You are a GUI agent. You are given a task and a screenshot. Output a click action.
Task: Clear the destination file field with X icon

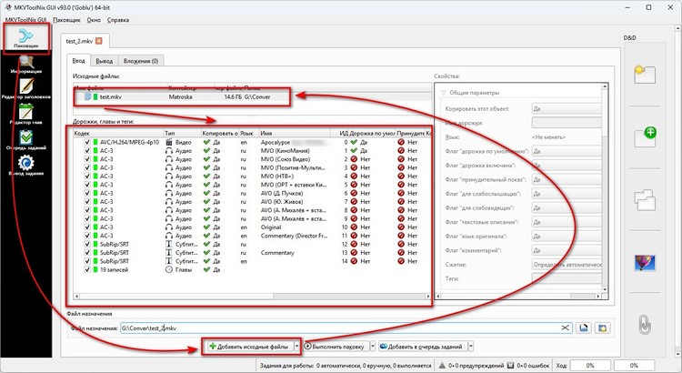point(565,328)
